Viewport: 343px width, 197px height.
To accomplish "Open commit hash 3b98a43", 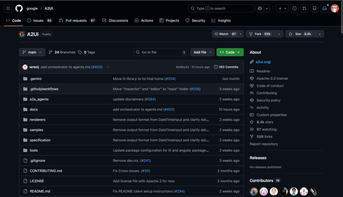I will [182, 67].
